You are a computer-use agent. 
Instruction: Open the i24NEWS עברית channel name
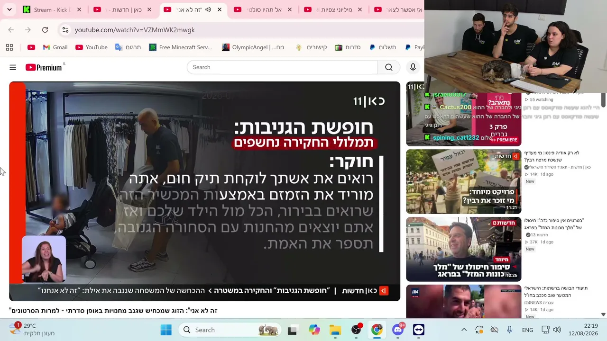(x=539, y=303)
